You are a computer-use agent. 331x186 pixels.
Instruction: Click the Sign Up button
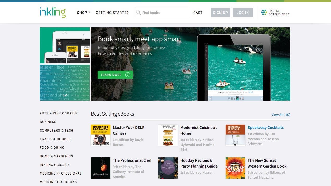click(x=220, y=13)
